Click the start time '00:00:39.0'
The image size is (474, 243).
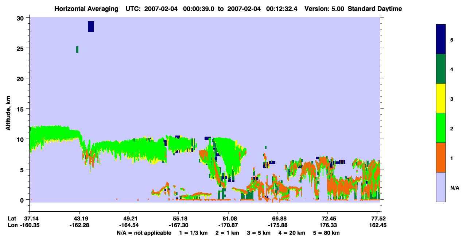[x=199, y=9]
